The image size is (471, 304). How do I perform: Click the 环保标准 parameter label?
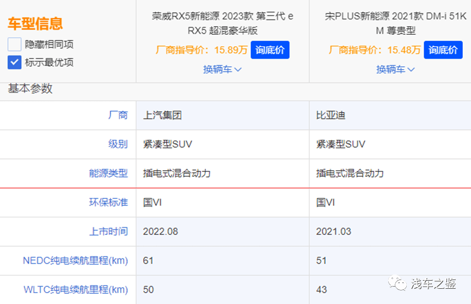click(108, 202)
